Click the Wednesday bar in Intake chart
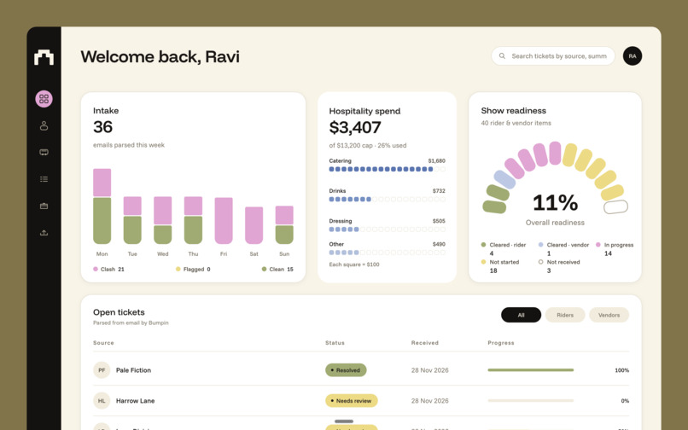 [x=163, y=220]
